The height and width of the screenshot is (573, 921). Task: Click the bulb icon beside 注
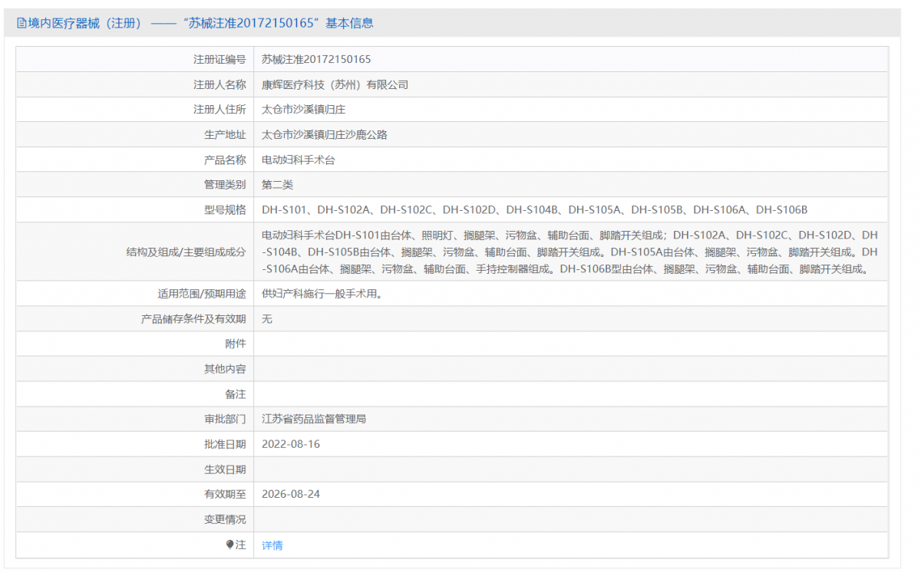click(x=229, y=545)
